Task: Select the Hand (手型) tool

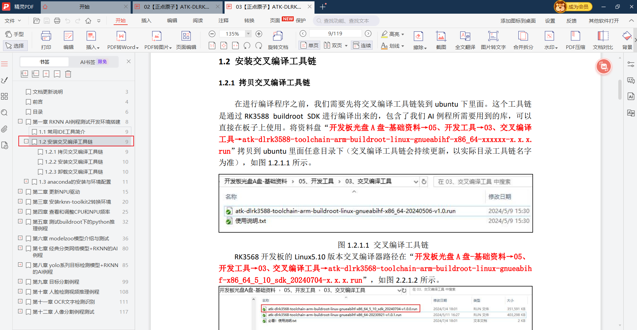Action: pos(15,34)
